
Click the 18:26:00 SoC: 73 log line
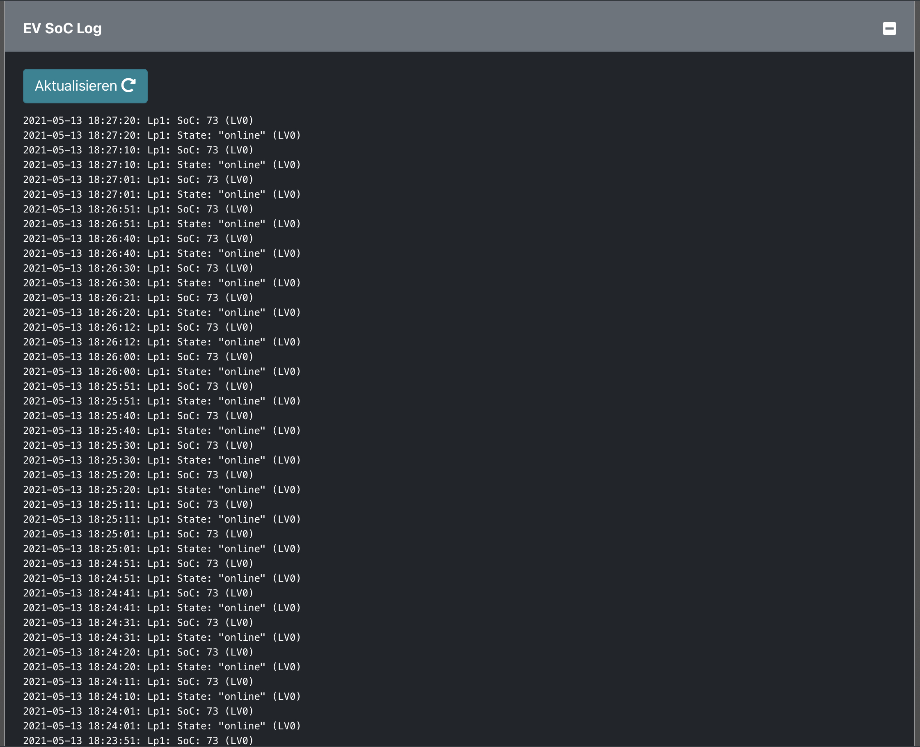[138, 357]
